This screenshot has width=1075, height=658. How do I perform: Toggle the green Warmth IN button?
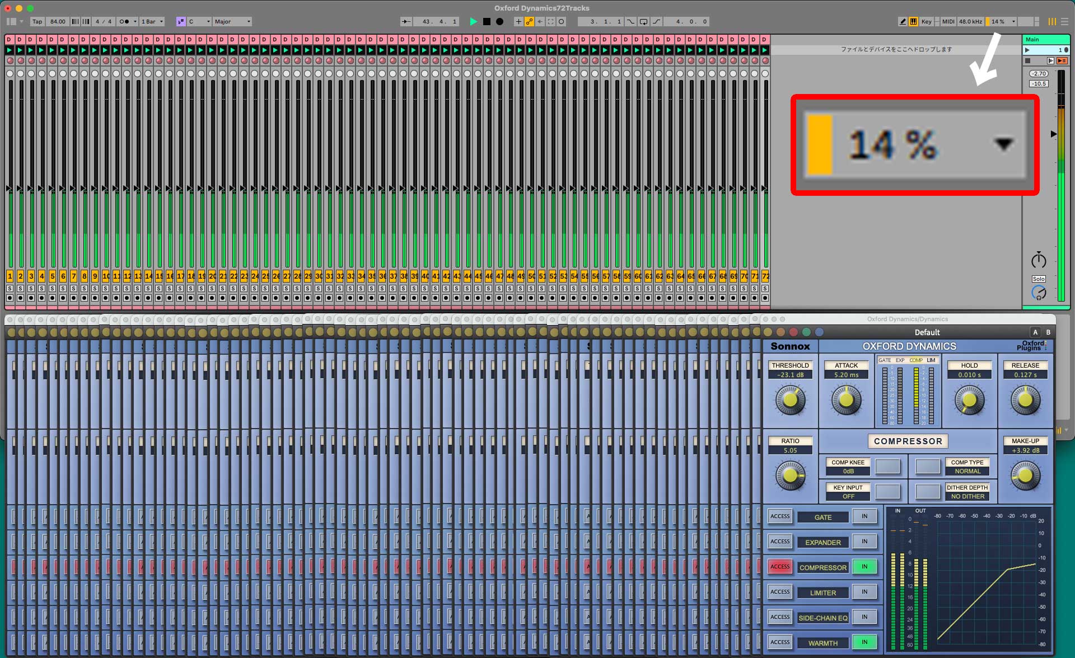click(x=864, y=642)
